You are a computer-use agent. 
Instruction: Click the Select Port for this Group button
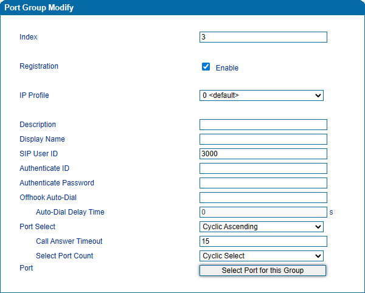[262, 271]
